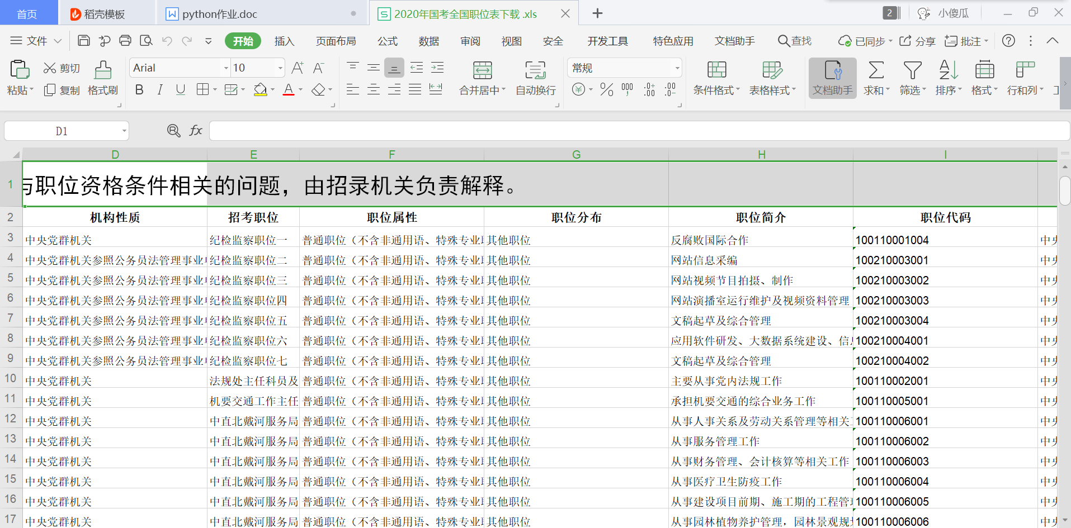Image resolution: width=1071 pixels, height=528 pixels.
Task: Click the Merge and Center (合并居中) icon
Action: click(482, 70)
